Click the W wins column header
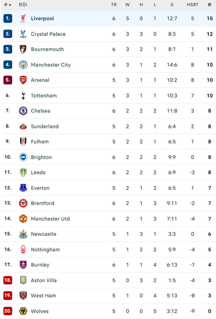The width and height of the screenshot is (216, 319). [x=127, y=5]
